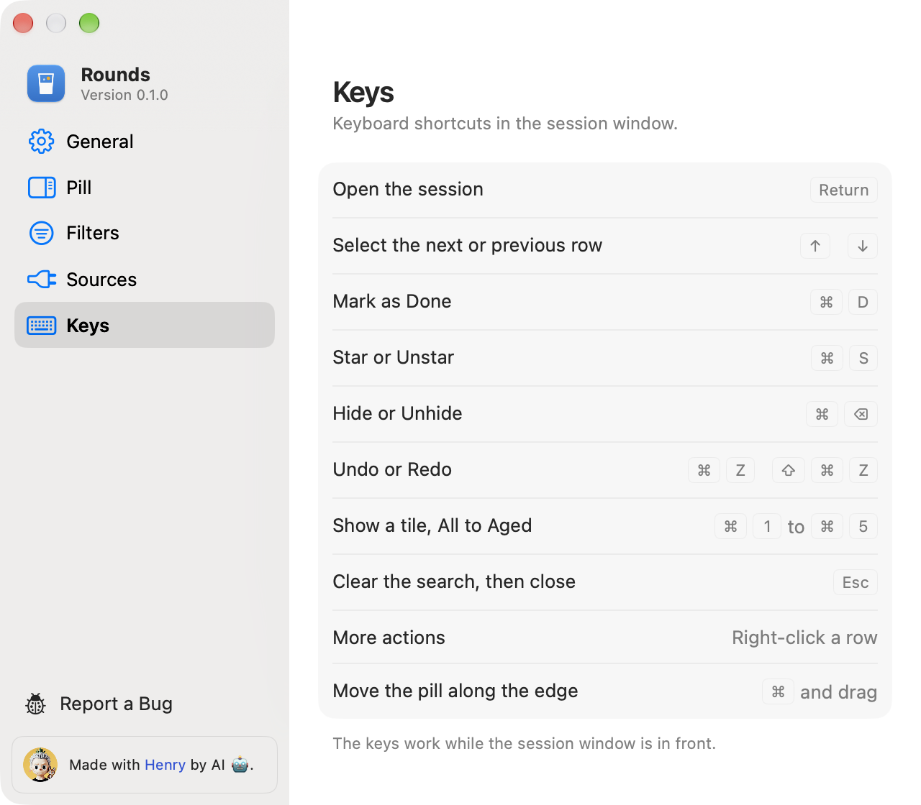Click the shift key icon in Undo row
This screenshot has height=805, width=921.
point(789,470)
